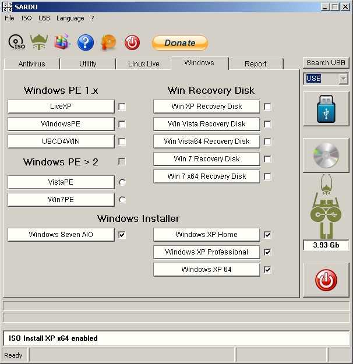Click the VistaPE button
Viewport: 353px width, 364px height.
pos(61,182)
